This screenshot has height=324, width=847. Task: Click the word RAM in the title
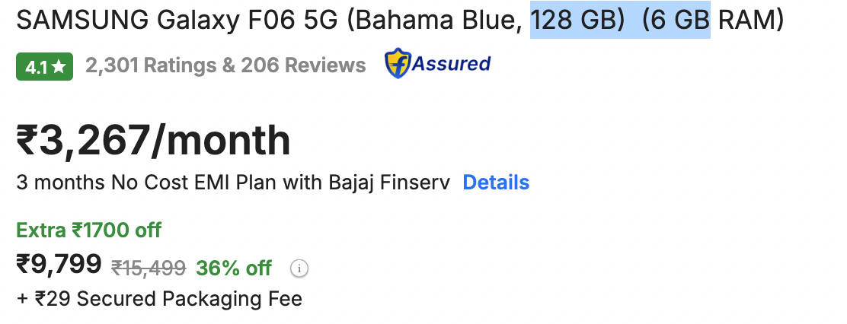(x=750, y=21)
